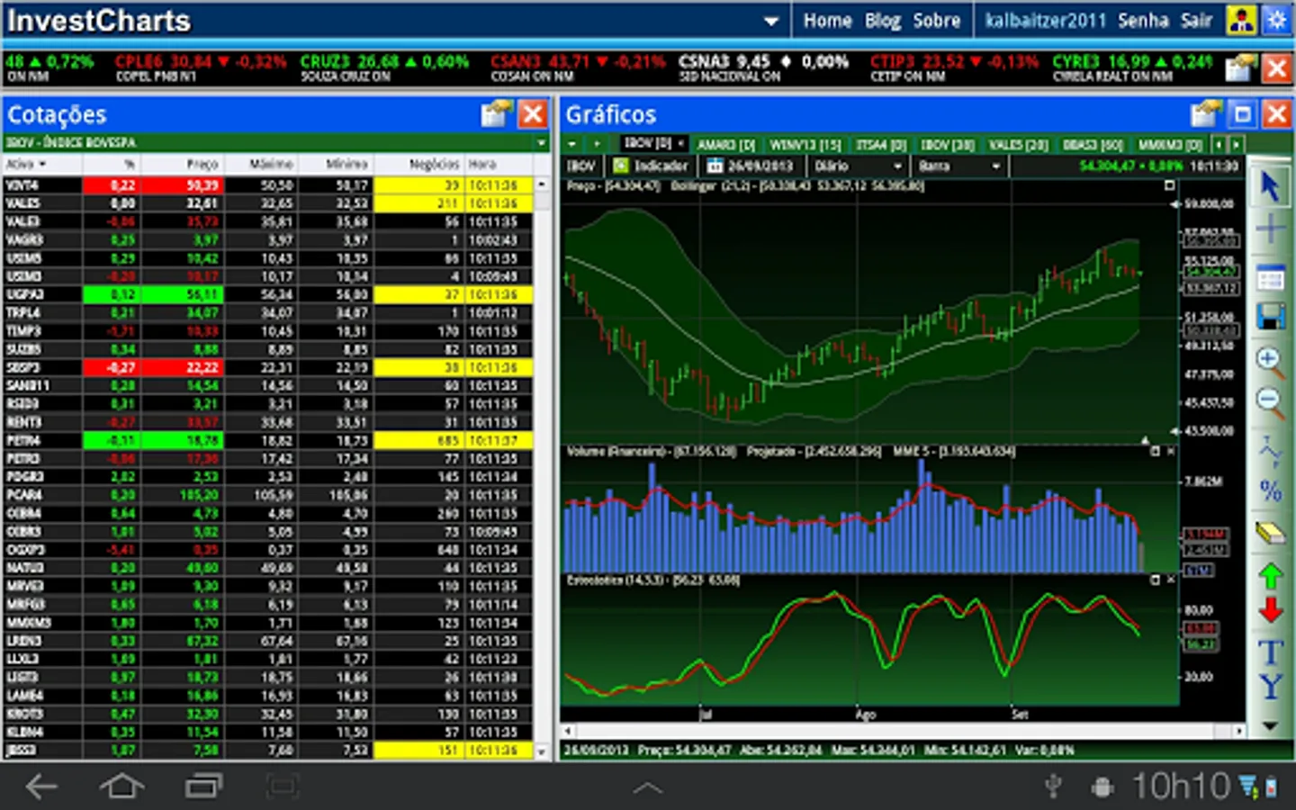This screenshot has height=810, width=1296.
Task: Save the chart with the floppy disk icon
Action: [x=1270, y=317]
